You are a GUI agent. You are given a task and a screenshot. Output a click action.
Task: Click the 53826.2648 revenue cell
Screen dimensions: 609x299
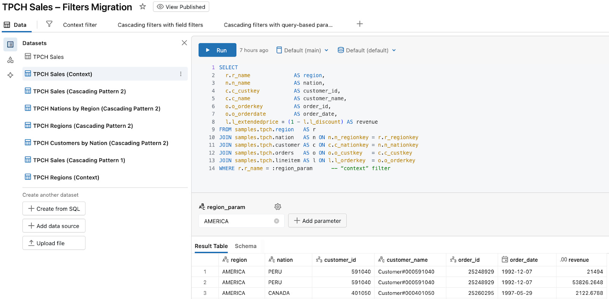(x=581, y=282)
